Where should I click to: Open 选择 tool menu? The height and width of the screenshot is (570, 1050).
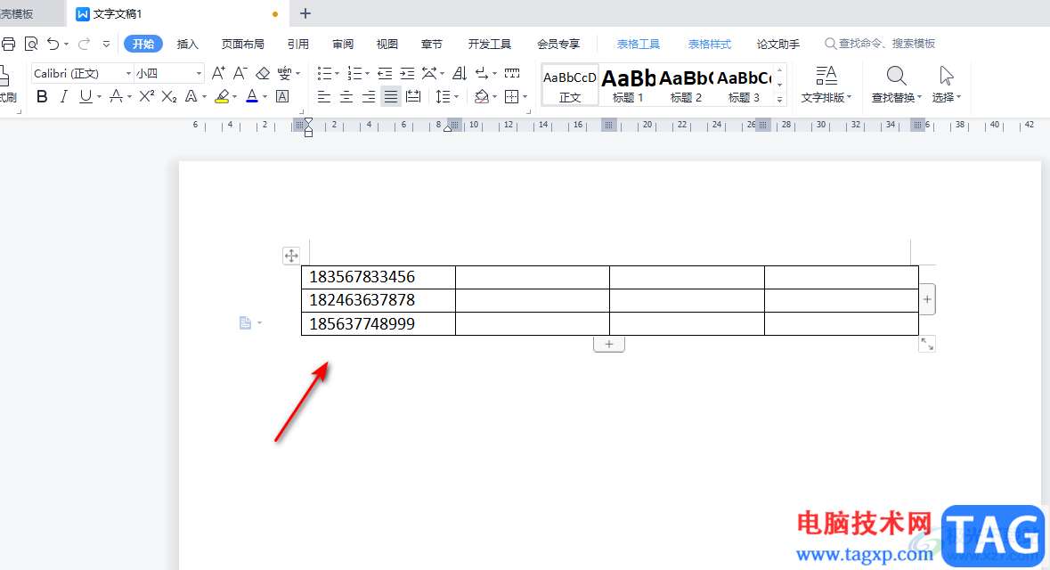click(946, 85)
